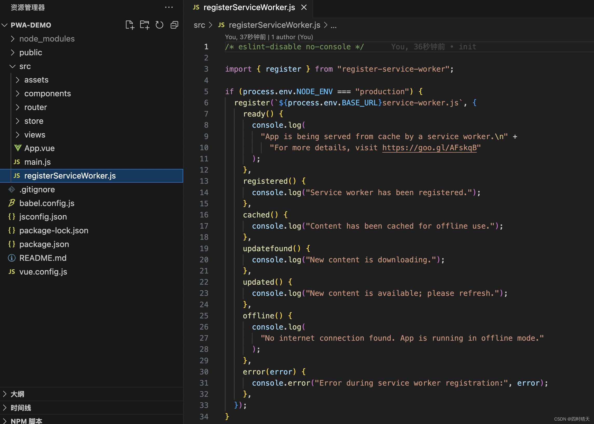This screenshot has height=424, width=594.
Task: Click the BASE_URL property on line 6
Action: 360,103
